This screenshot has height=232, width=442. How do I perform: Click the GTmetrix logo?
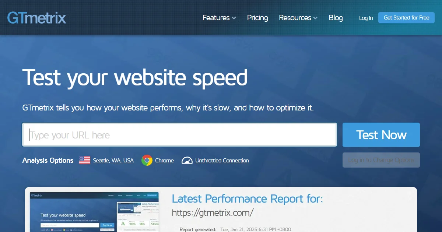[x=37, y=18]
